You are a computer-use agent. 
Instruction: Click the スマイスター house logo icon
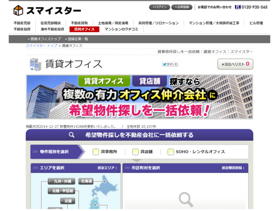click(x=18, y=10)
